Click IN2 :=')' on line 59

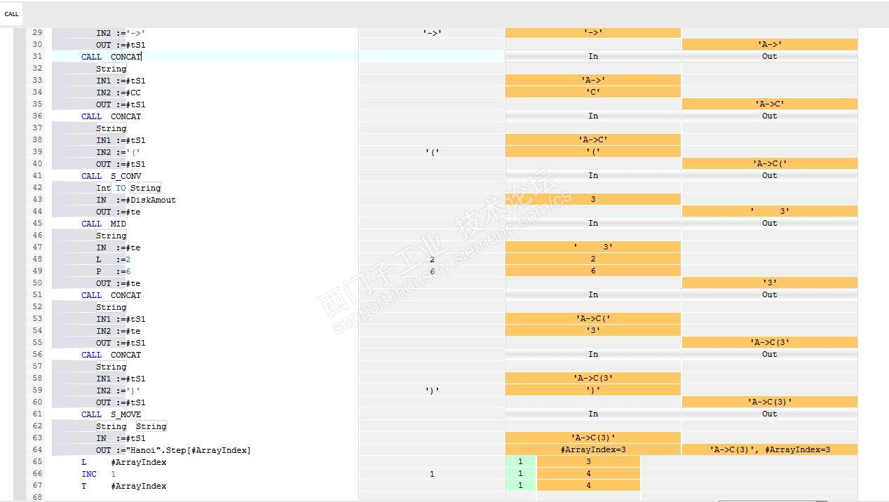point(118,391)
